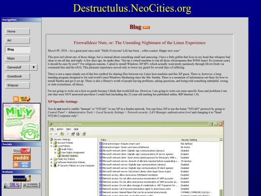Expand Account Policies tree node

point(51,143)
